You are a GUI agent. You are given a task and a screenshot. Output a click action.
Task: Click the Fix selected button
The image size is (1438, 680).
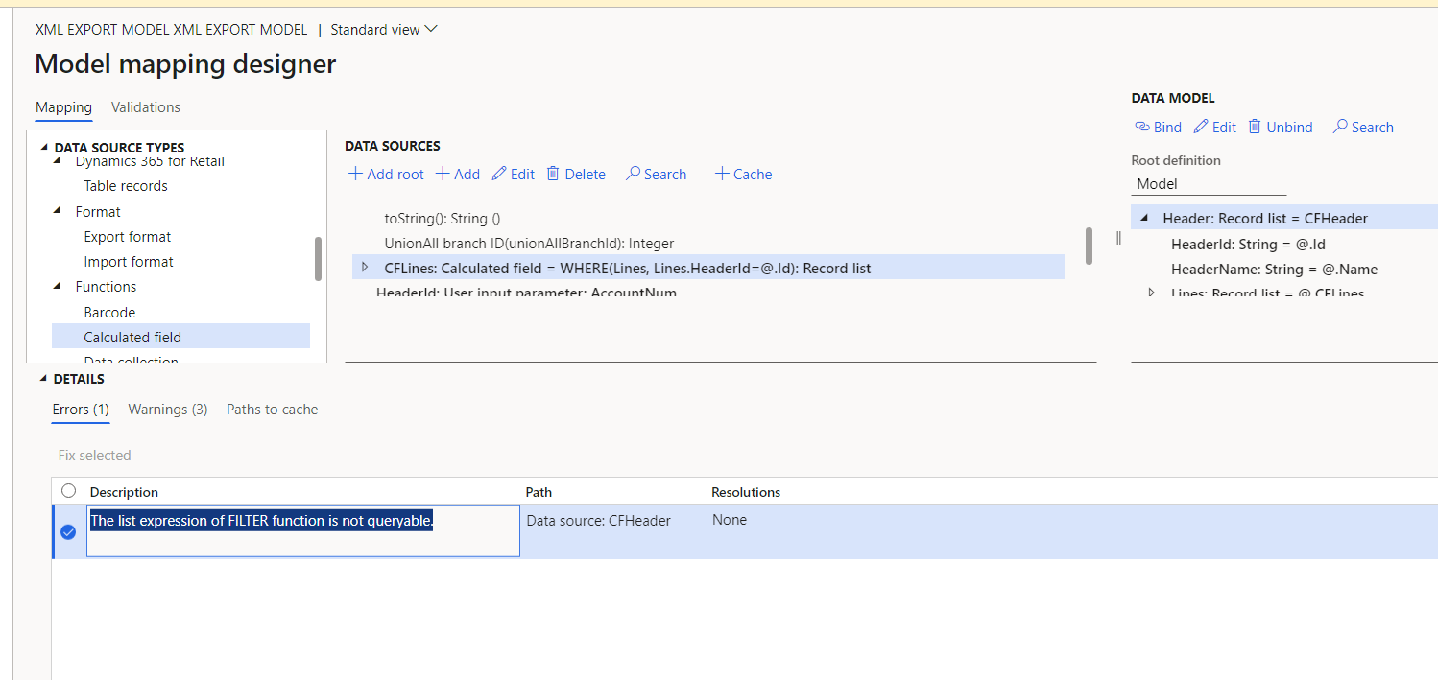[93, 455]
